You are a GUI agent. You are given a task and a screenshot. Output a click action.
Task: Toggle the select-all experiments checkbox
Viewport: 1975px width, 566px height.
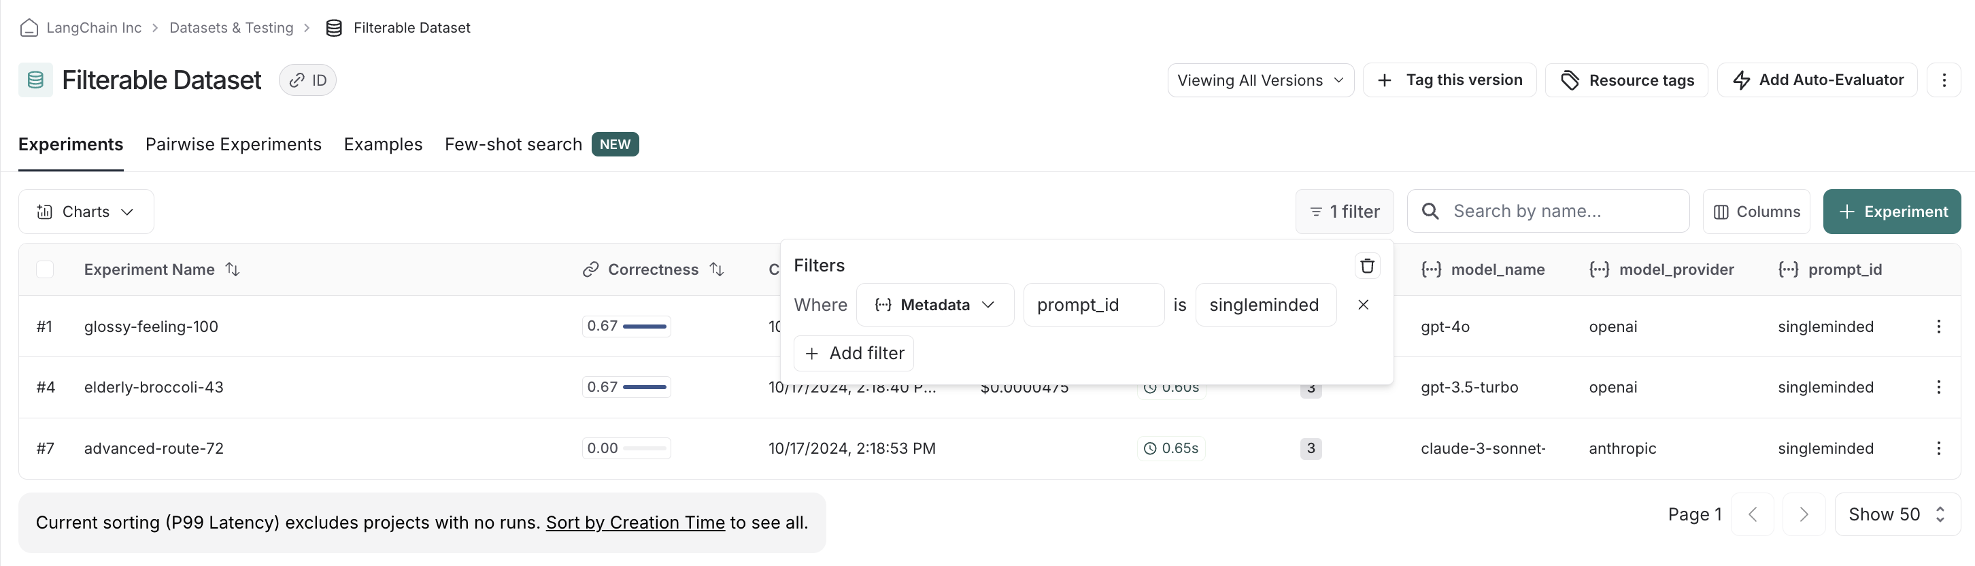46,269
